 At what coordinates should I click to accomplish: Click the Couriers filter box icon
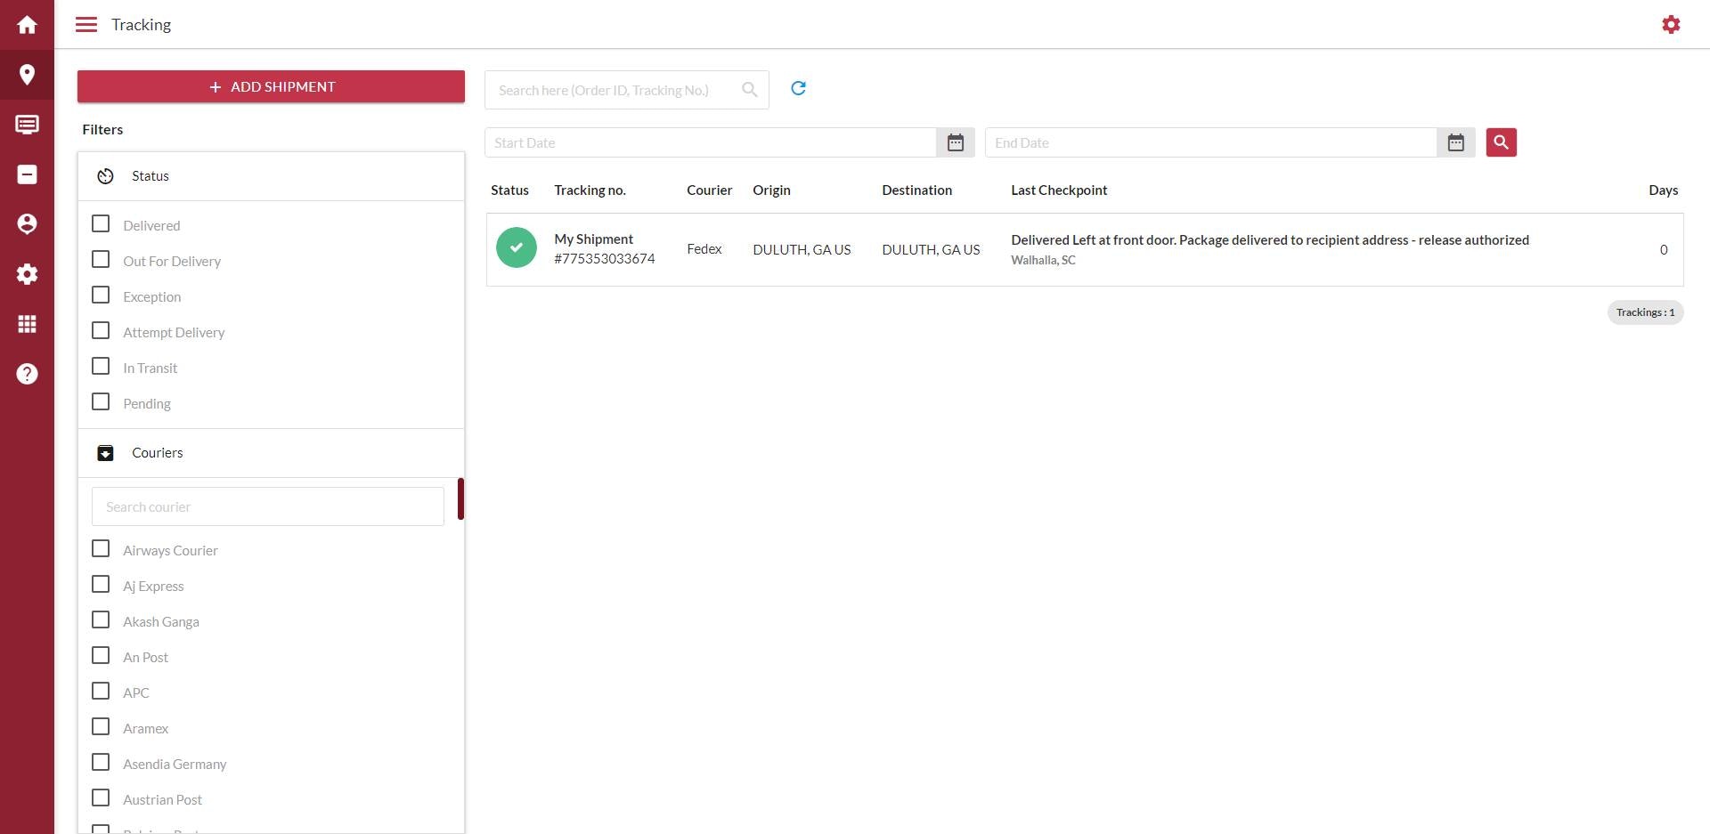click(105, 453)
